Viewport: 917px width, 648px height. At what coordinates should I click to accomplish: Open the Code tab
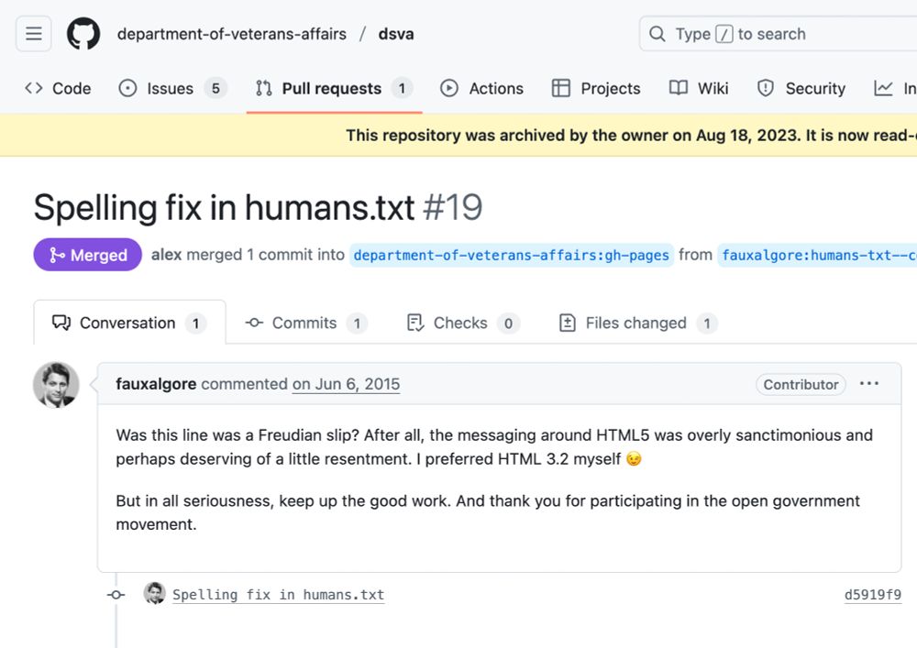point(58,88)
